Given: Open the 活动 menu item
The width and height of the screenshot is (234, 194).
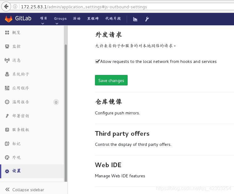Looking at the screenshot, I should point(77,19).
